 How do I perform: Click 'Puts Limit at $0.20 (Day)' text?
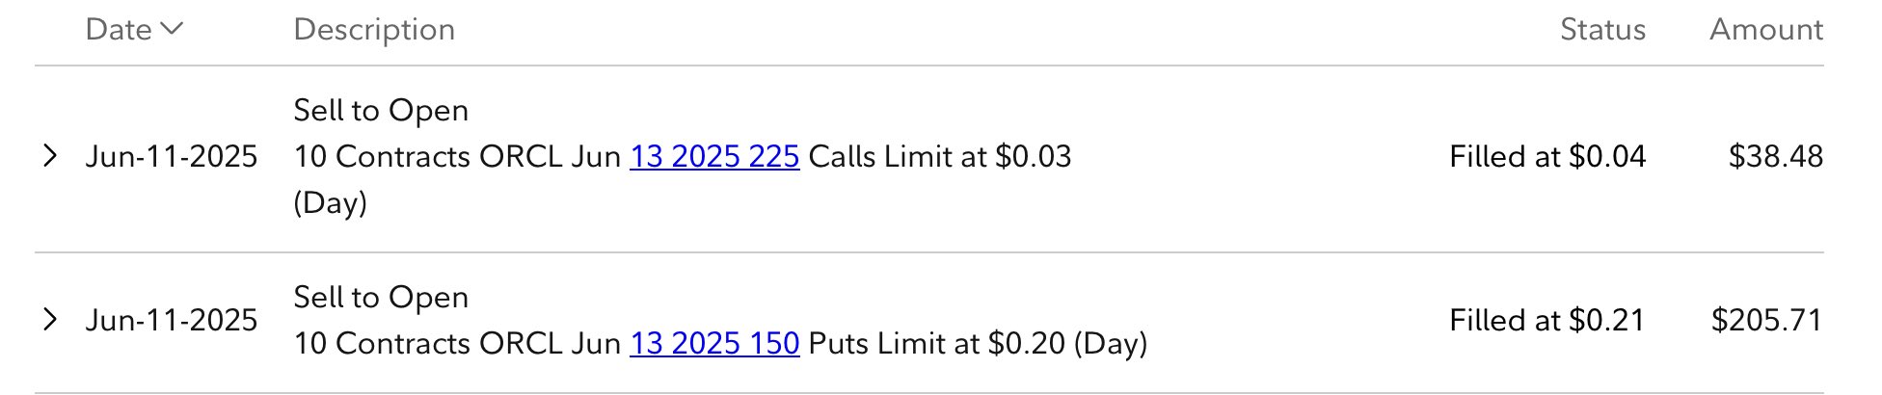point(978,343)
